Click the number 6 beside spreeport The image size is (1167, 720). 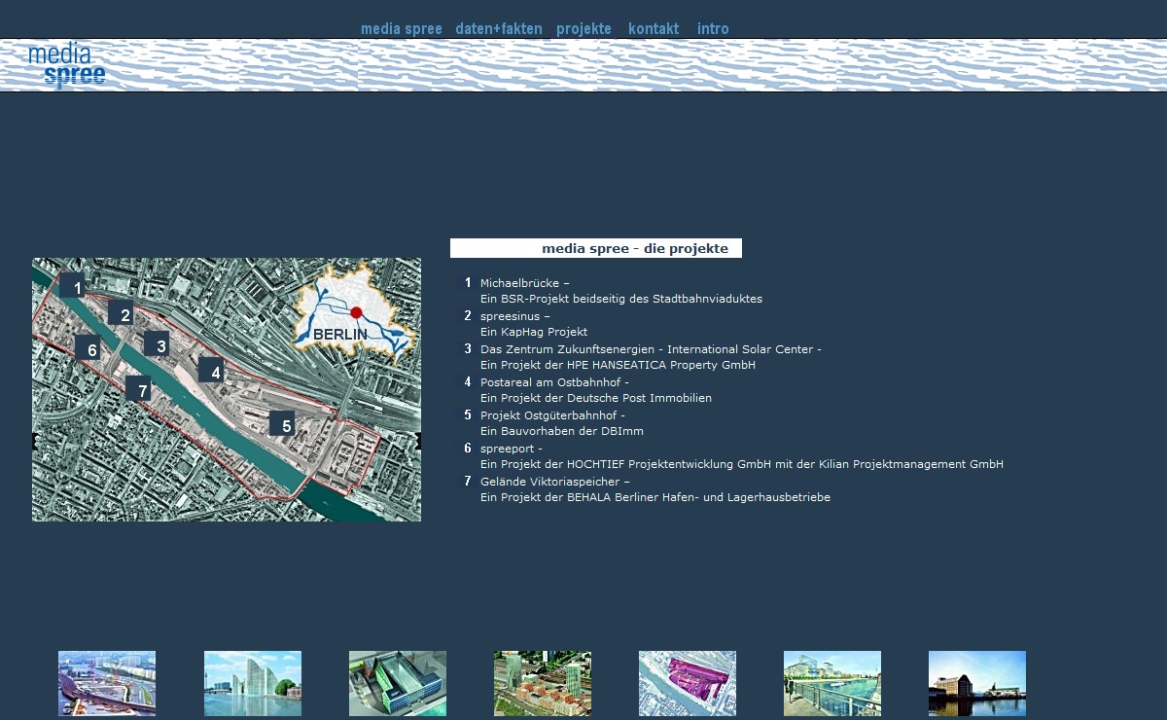468,449
